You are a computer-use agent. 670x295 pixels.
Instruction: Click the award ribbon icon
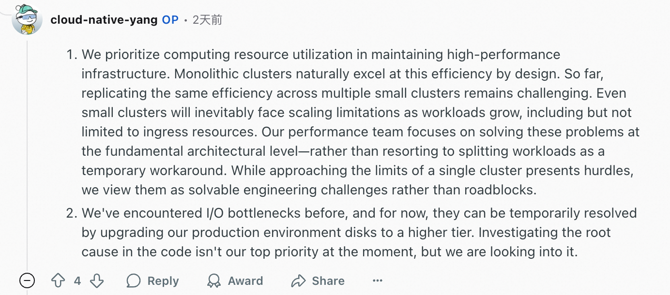(x=213, y=281)
